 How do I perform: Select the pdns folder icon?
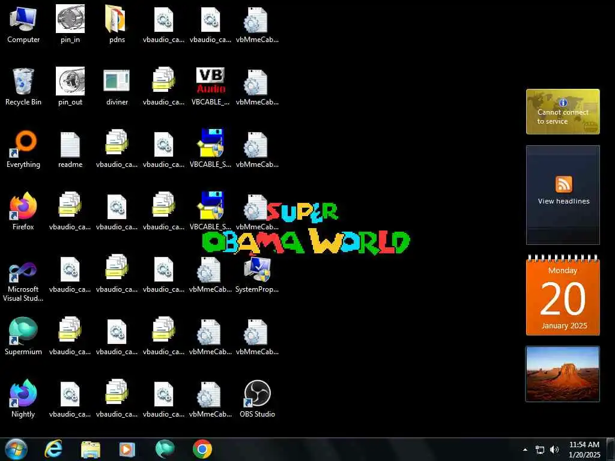[117, 24]
